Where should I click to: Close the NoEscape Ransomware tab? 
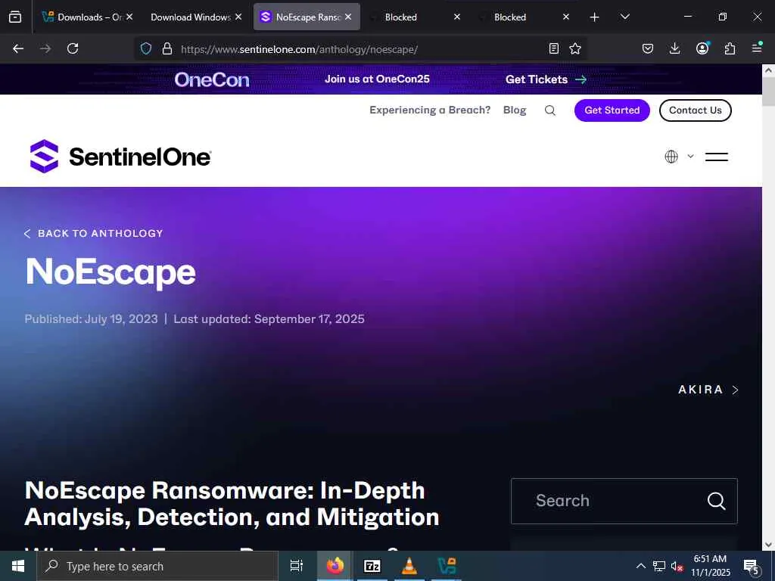coord(348,17)
